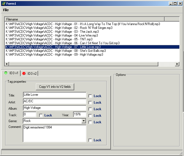184x156 pixels.
Task: Click the horizontal scrollbar thumb of file list
Action: (x=84, y=64)
